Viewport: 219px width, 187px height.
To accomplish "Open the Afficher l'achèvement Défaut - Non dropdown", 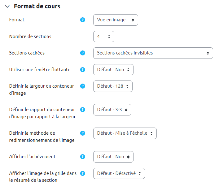I will click(x=113, y=157).
